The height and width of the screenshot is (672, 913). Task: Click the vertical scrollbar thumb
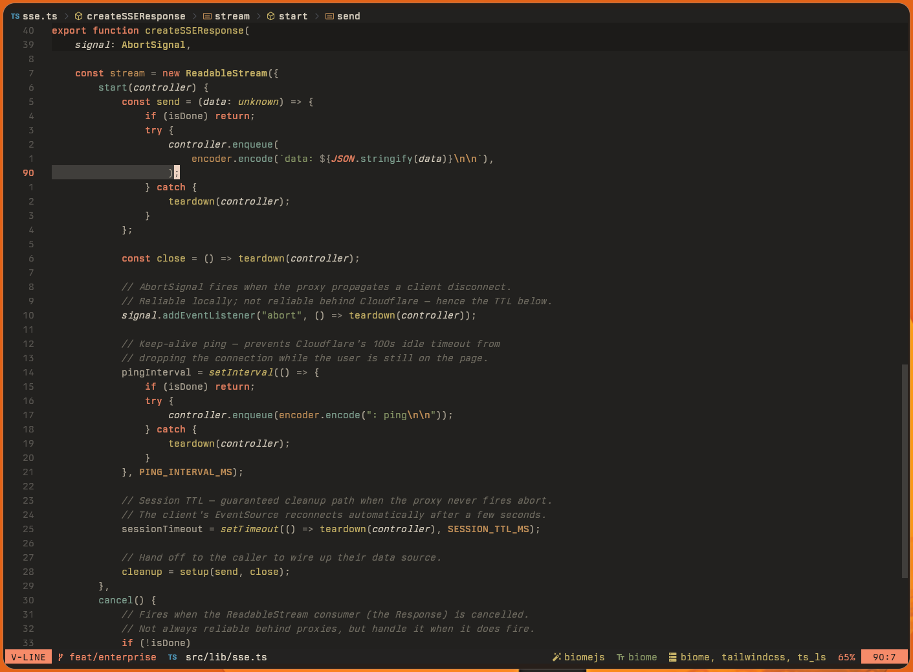point(905,471)
